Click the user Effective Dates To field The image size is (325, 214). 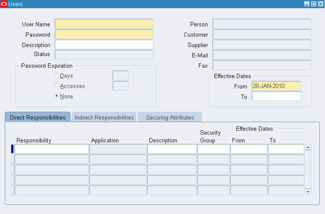pos(276,96)
